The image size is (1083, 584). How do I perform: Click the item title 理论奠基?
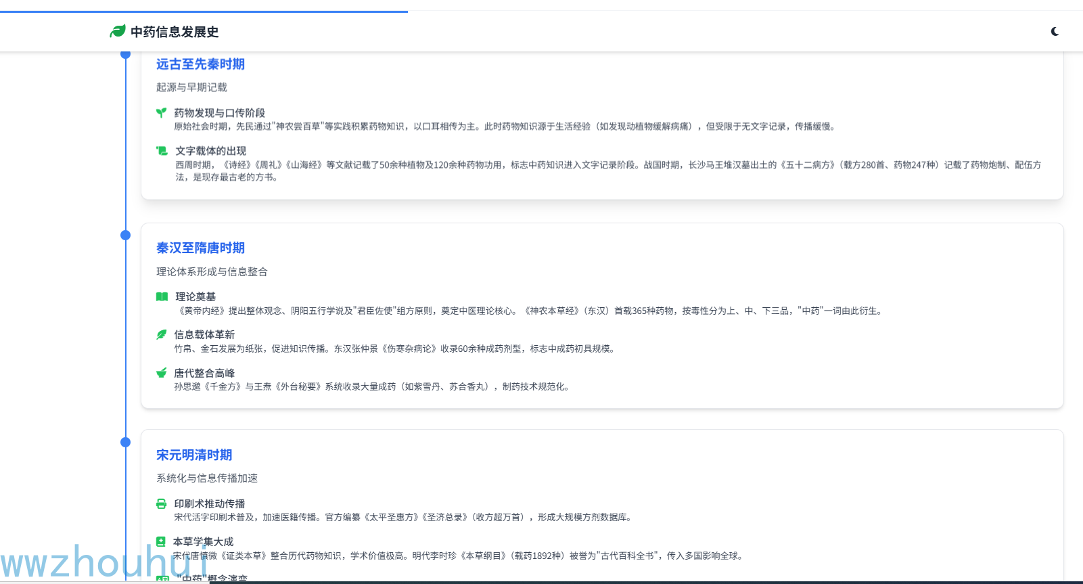coord(195,296)
